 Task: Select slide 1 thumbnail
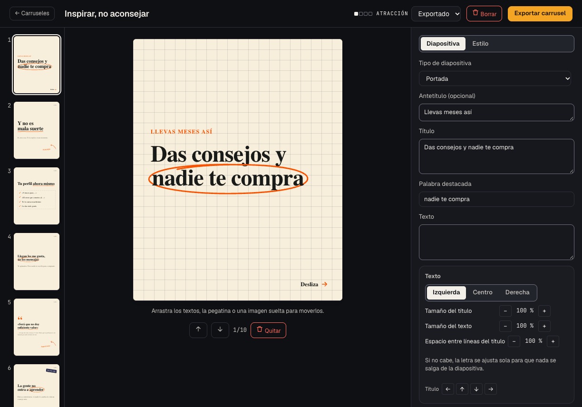37,65
